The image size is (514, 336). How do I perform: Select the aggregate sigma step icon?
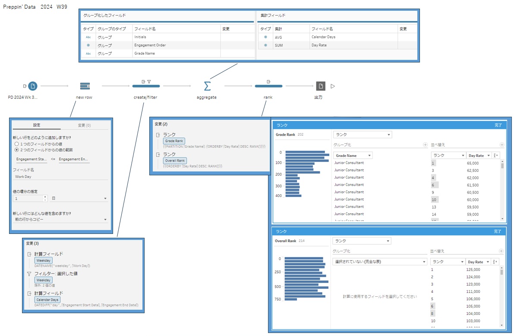click(x=207, y=86)
